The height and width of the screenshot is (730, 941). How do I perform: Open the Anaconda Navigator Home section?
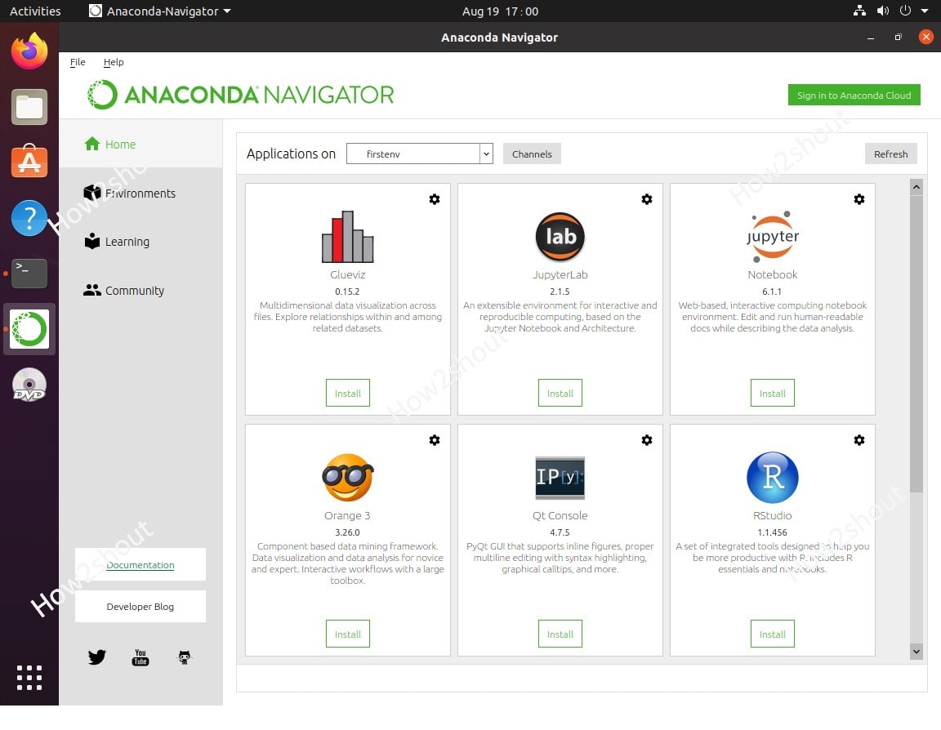(118, 143)
